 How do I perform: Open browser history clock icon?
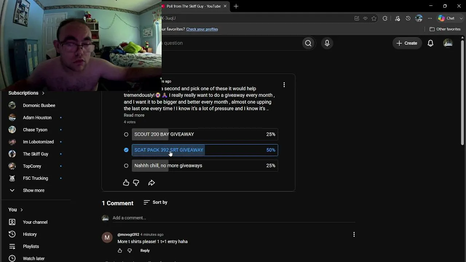click(x=408, y=18)
